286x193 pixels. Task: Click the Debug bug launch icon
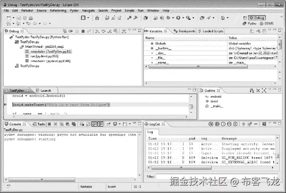click(x=168, y=18)
